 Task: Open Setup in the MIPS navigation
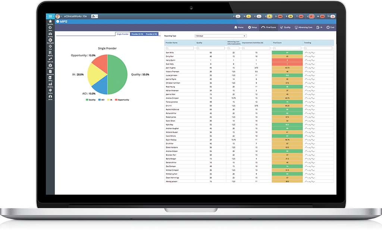pyautogui.click(x=253, y=27)
